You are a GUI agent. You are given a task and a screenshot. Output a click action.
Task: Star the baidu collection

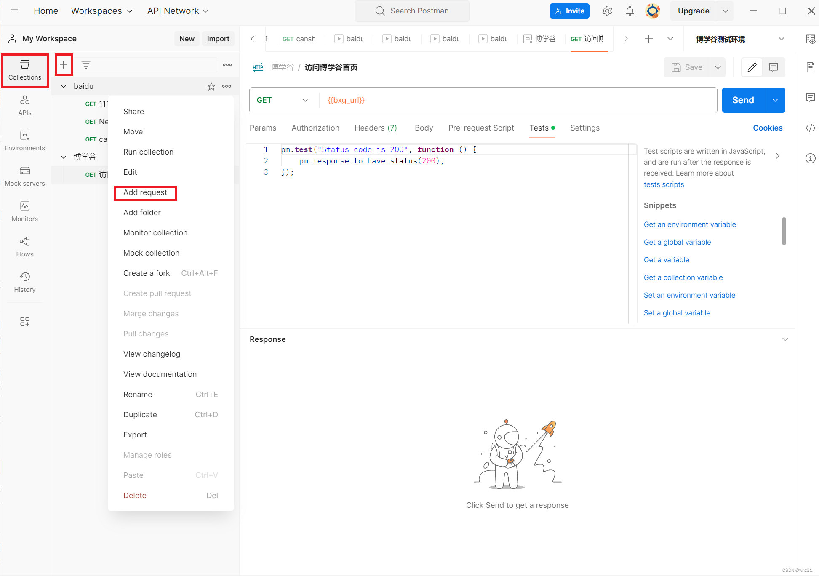click(x=211, y=86)
